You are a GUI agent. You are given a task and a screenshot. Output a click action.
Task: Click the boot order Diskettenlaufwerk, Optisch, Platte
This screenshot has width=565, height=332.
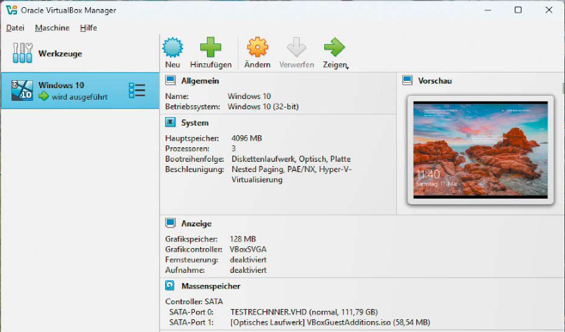click(291, 159)
